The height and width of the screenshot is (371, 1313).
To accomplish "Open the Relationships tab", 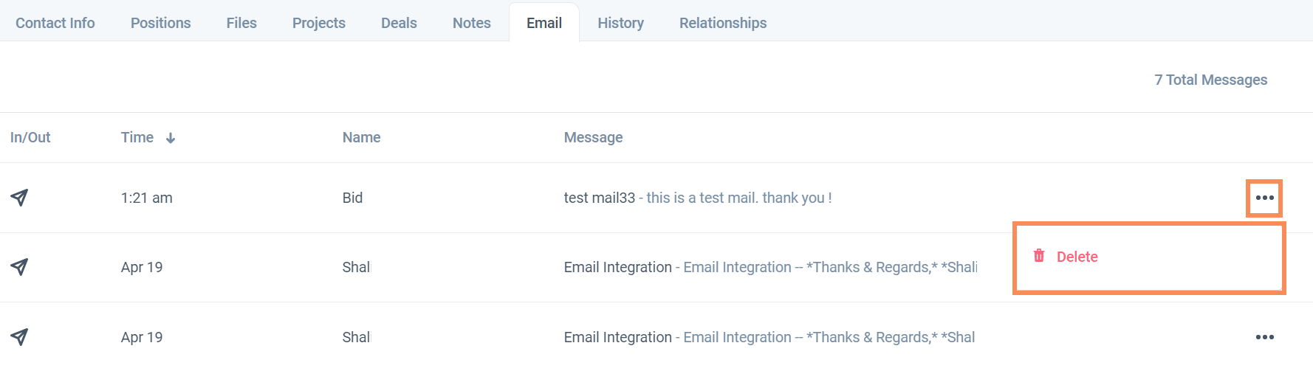I will [x=723, y=23].
